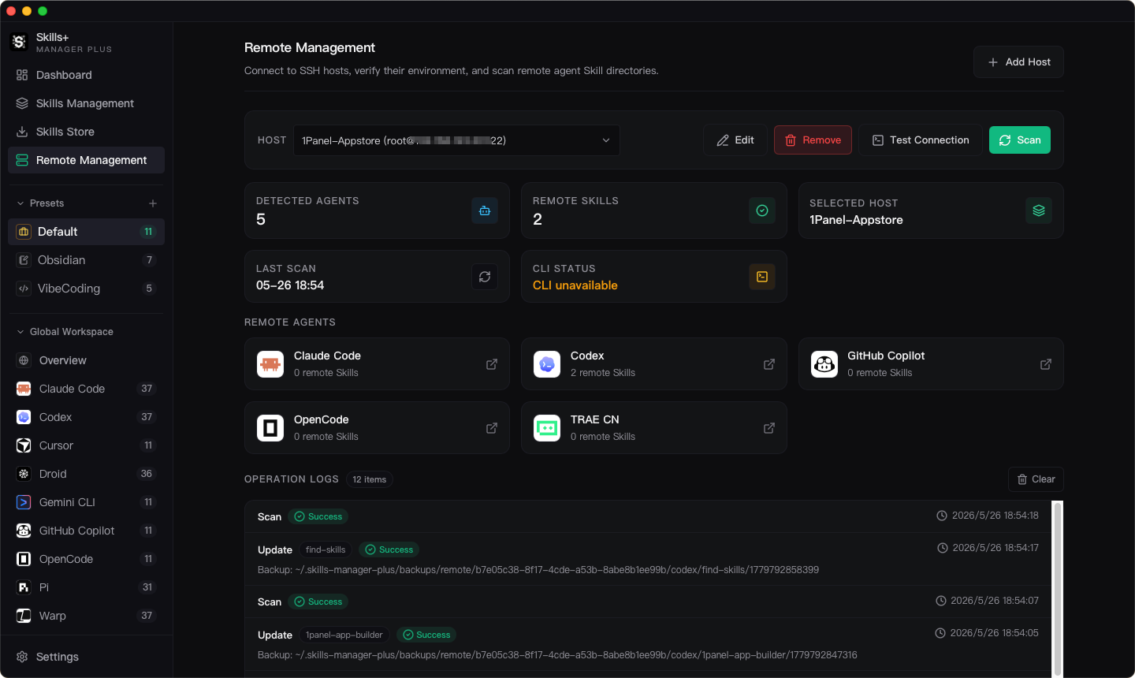Screen dimensions: 1135x678
Task: Open Skills Store page
Action: click(86, 132)
